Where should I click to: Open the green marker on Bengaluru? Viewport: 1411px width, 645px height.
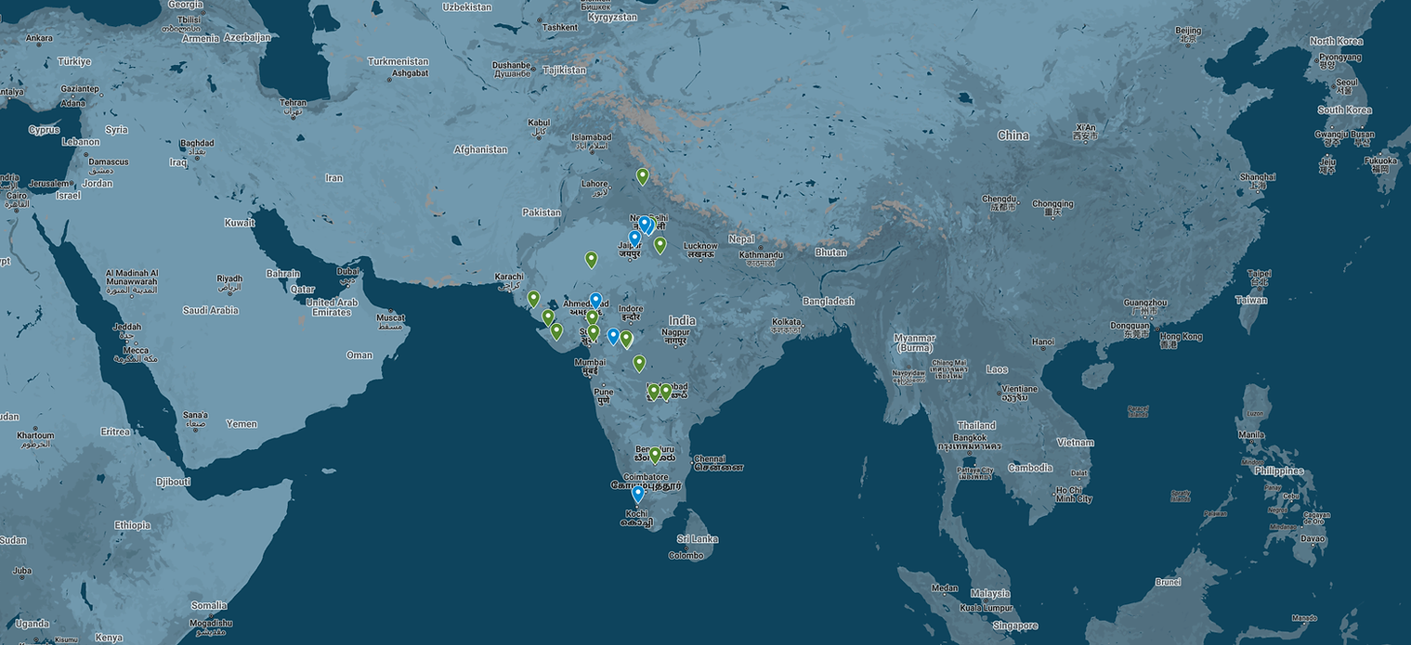[655, 455]
